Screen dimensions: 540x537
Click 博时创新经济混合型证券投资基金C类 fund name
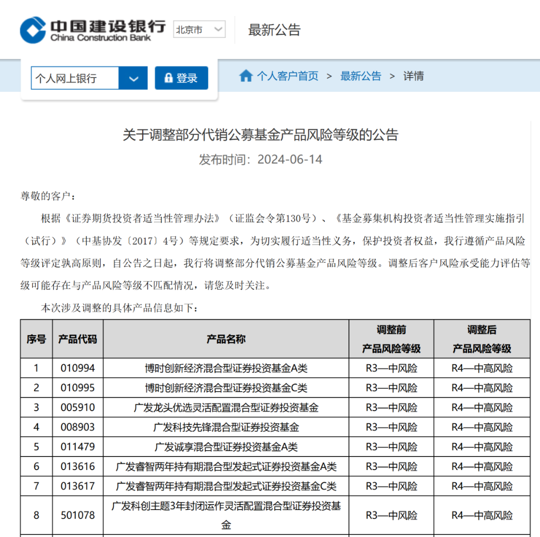226,388
